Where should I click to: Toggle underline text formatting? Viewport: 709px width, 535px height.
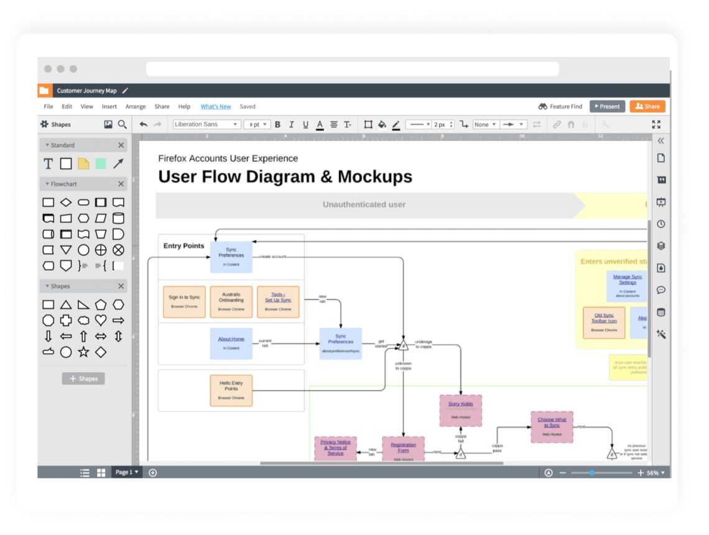305,124
